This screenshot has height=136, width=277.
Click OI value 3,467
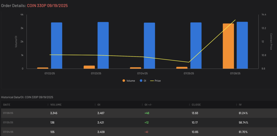101,113
